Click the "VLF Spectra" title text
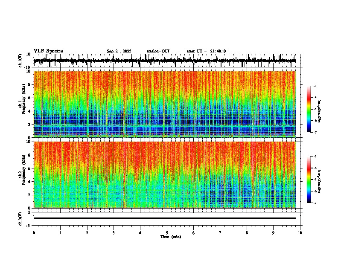The image size is (338, 261). click(x=48, y=51)
